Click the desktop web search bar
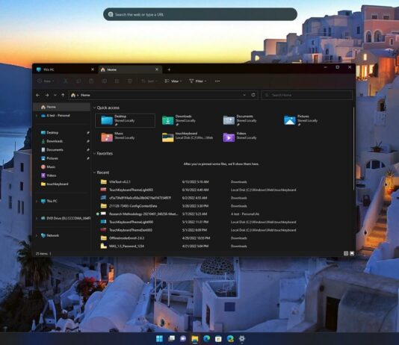This screenshot has width=399, height=345. [x=200, y=14]
